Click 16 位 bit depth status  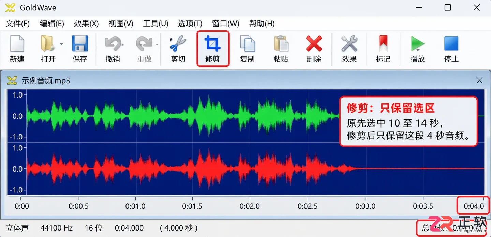coord(93,228)
